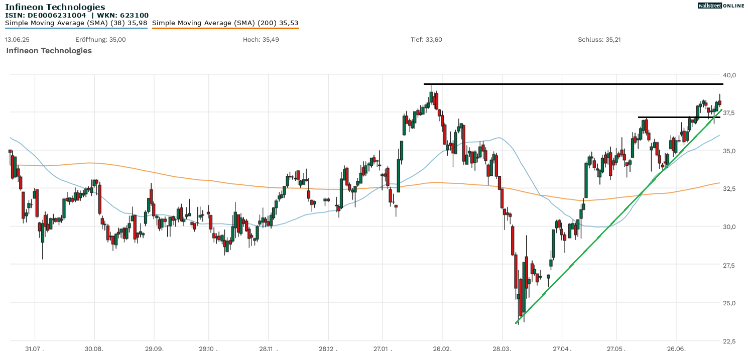
Task: Click the blue SMA 38 legend underline
Action: coord(76,28)
